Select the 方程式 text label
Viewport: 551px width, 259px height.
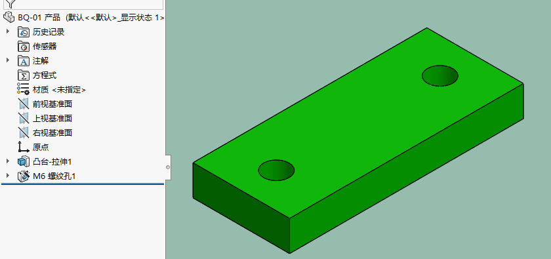coord(45,75)
